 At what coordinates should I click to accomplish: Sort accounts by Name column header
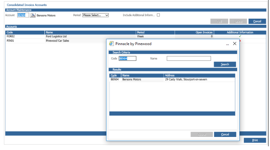click(90, 32)
